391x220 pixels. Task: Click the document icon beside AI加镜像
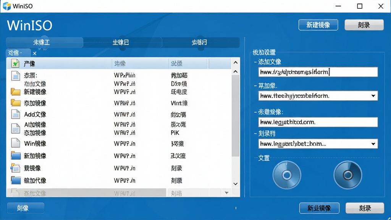(15, 128)
